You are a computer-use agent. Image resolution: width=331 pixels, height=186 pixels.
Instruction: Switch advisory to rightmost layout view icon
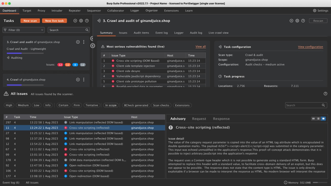click(323, 119)
